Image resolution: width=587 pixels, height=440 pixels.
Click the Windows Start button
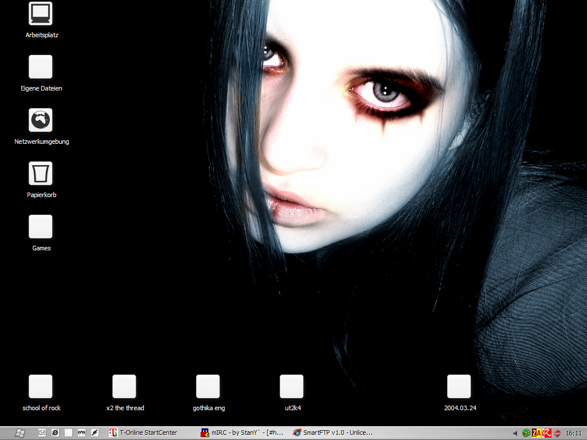click(x=19, y=433)
